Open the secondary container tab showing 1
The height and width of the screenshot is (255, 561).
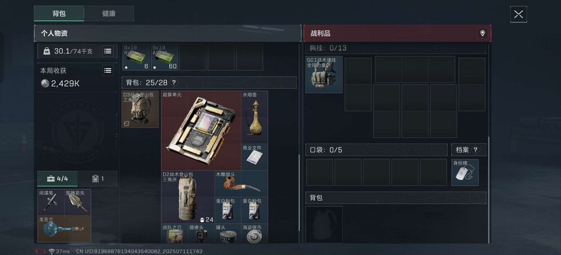point(98,179)
